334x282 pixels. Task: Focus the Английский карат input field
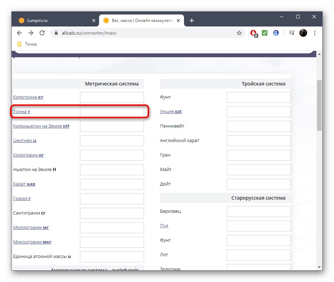point(259,141)
